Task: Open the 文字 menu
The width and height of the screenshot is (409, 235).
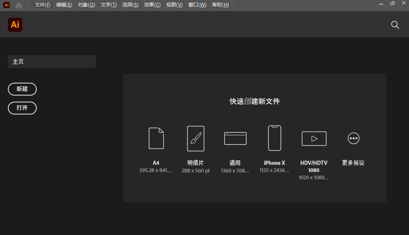Action: tap(108, 5)
